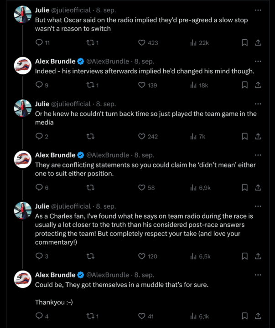
Task: Share Julie's tweet about pre-agreed slow stop
Action: [258, 42]
